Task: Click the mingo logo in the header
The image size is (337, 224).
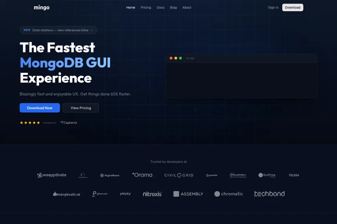Action: point(41,7)
